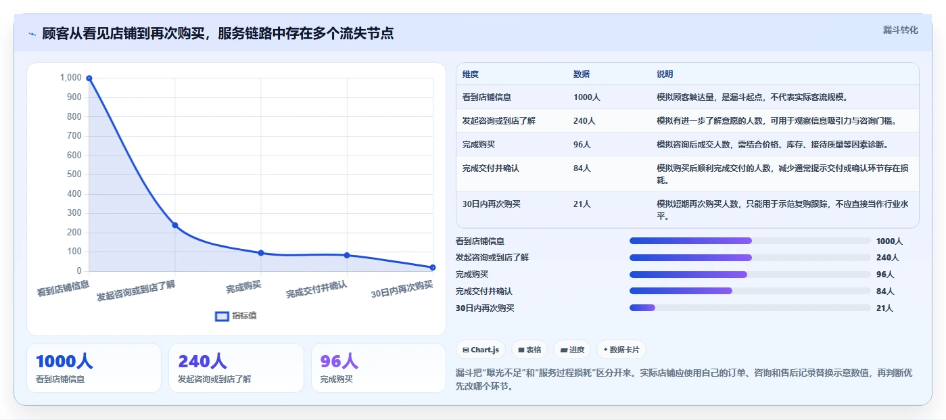Click the 96人 progress bar

tap(750, 274)
